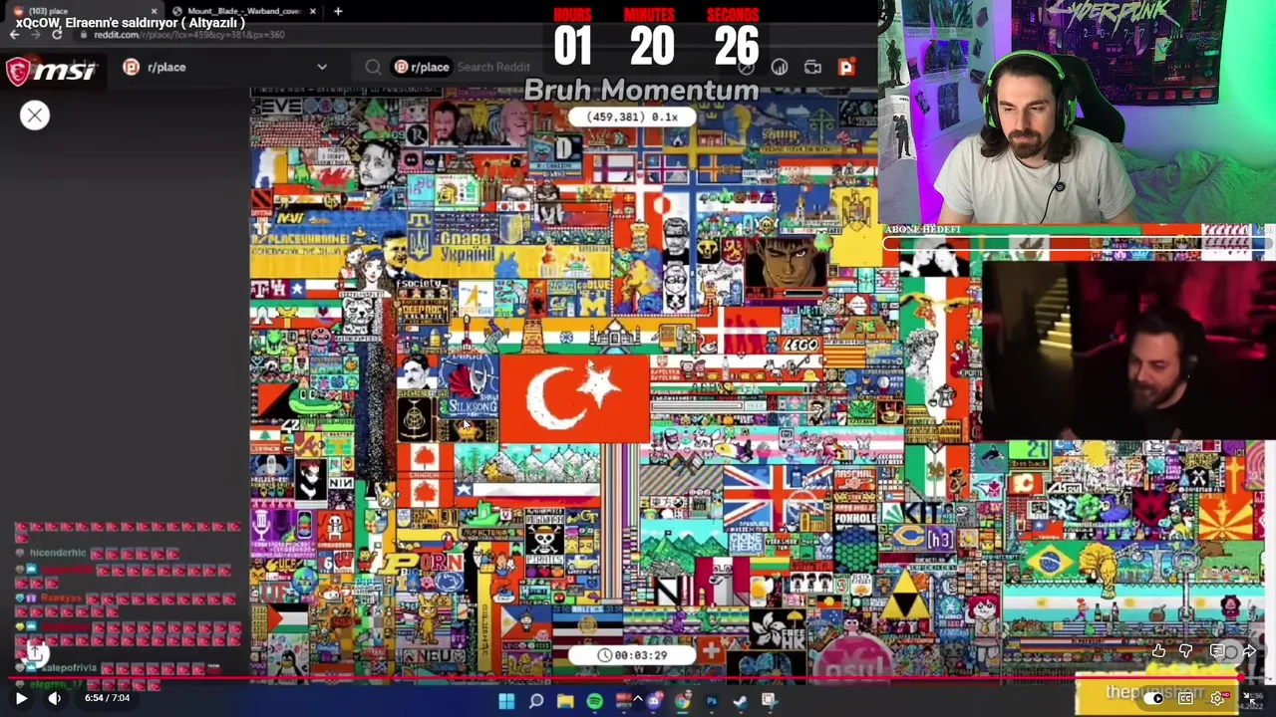The width and height of the screenshot is (1276, 717).
Task: Open taskbar search magnifier
Action: click(536, 701)
